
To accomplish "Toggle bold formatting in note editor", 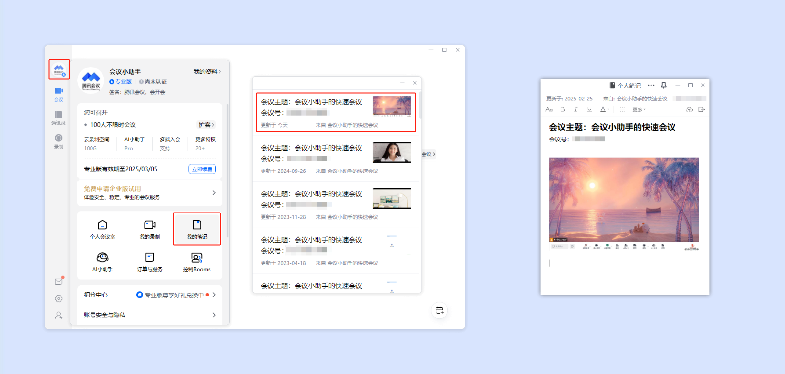I will click(563, 109).
